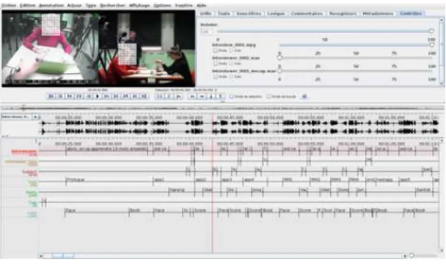This screenshot has height=264, width=446.
Task: Solo the last wav audio track
Action: (x=231, y=77)
